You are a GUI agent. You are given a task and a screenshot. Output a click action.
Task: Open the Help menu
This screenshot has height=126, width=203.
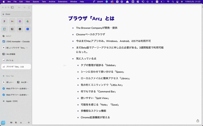click(82, 2)
